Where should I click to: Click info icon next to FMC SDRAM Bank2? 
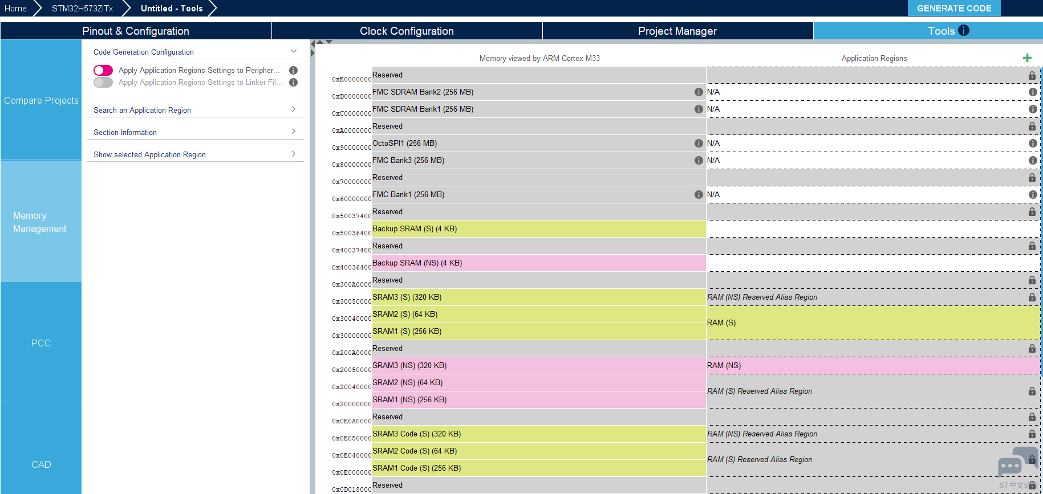coord(699,92)
